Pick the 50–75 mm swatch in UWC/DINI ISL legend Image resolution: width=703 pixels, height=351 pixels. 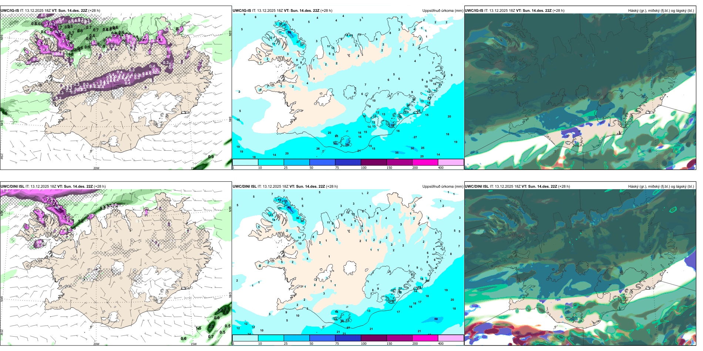[x=322, y=338]
